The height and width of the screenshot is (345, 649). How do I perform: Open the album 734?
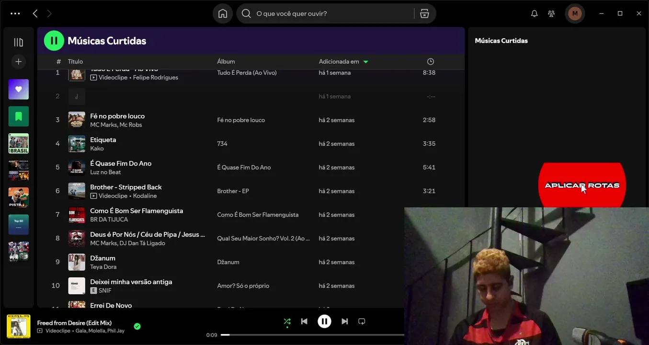click(x=222, y=144)
